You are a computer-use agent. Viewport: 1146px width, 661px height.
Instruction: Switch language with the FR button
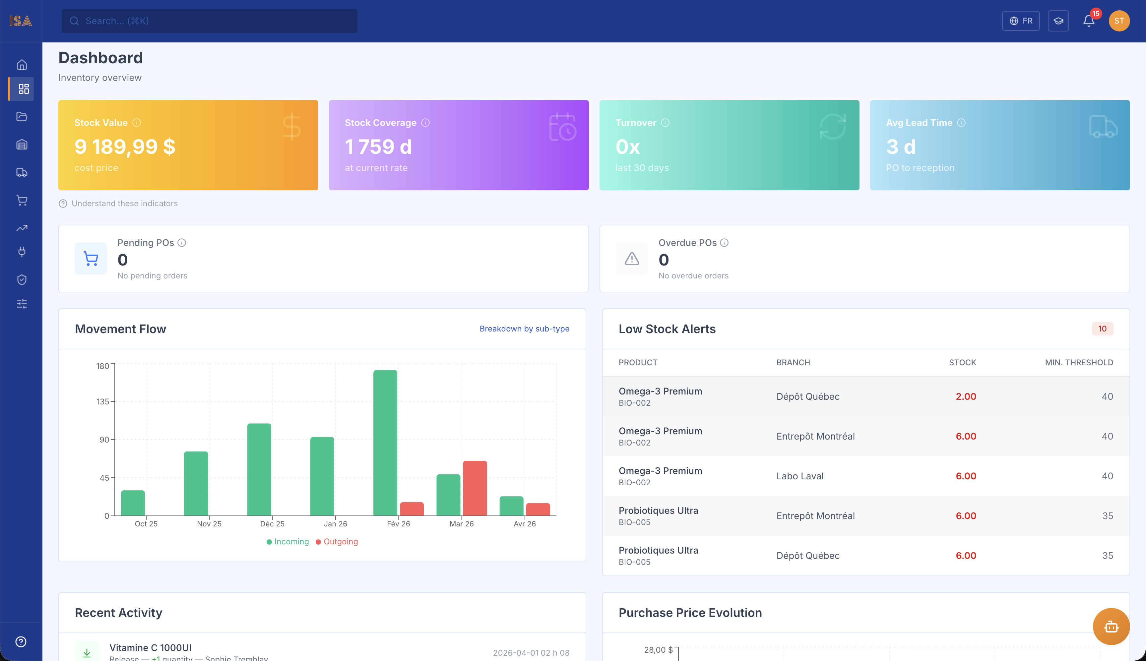click(1021, 21)
